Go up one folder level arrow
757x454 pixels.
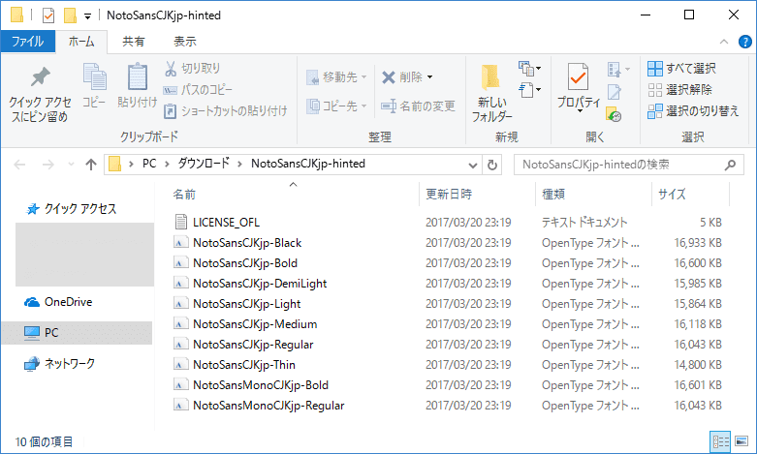pyautogui.click(x=91, y=165)
